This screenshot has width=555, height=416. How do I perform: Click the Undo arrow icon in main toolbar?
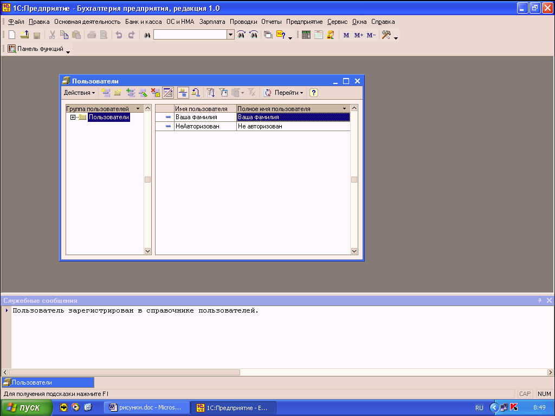tap(119, 35)
